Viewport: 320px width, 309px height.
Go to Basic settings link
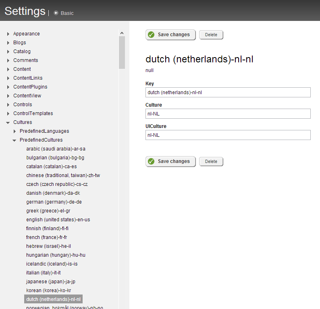point(67,13)
